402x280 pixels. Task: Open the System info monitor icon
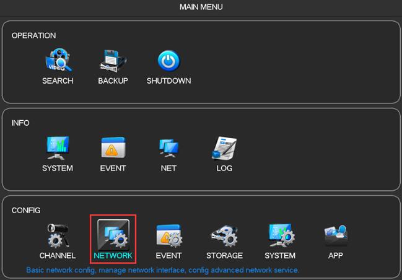pyautogui.click(x=58, y=149)
